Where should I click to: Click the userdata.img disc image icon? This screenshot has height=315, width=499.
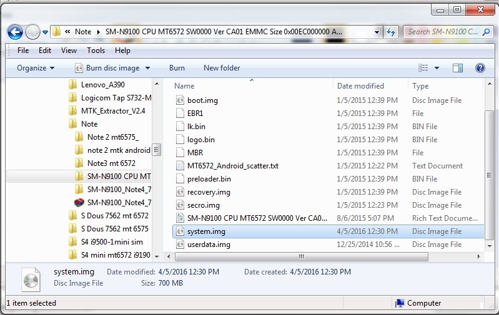click(180, 245)
